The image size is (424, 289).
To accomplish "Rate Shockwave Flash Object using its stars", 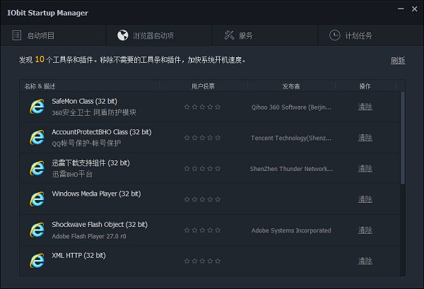I will tap(202, 230).
